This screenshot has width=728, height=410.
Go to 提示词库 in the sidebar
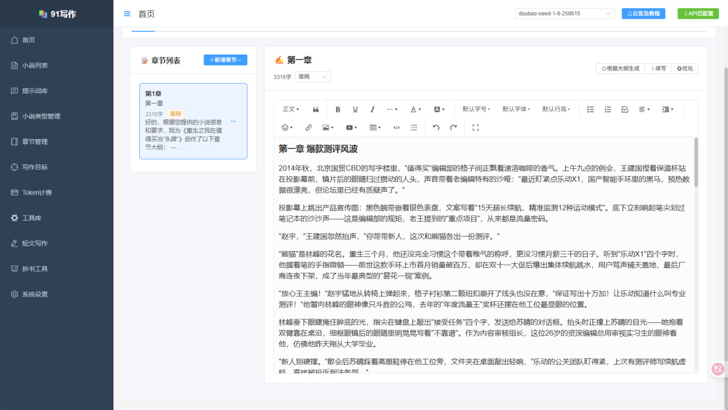[57, 91]
